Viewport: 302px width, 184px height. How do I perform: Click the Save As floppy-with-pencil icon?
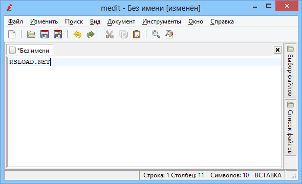tap(58, 34)
